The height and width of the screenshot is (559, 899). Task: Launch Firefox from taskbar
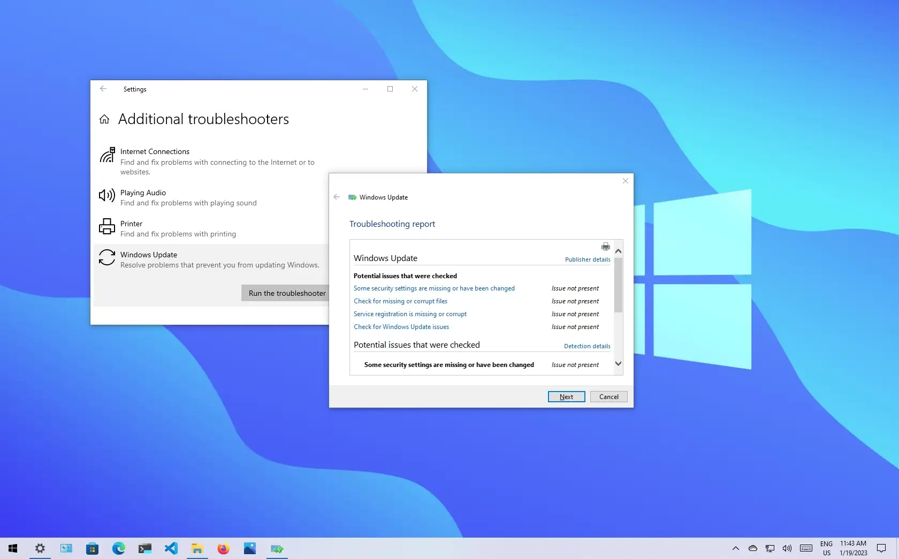[223, 548]
